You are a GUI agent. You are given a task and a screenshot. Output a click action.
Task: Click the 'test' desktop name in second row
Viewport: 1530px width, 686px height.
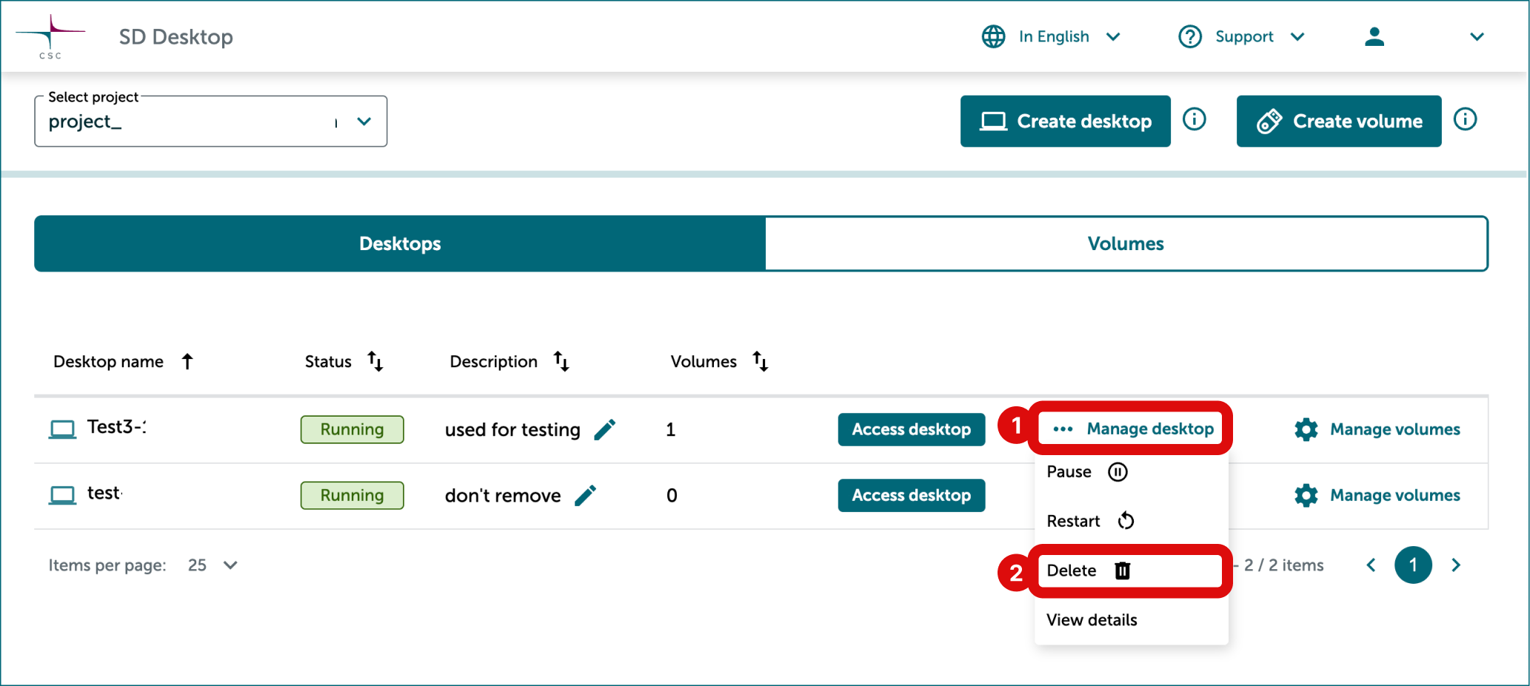pyautogui.click(x=104, y=493)
